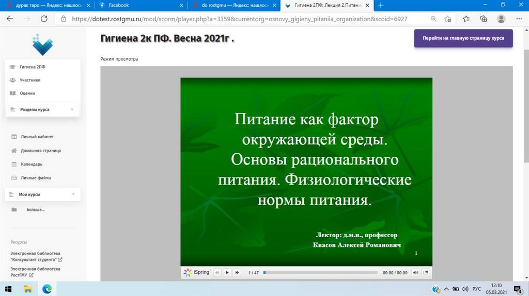
Task: Open Участники in sidebar
Action: (x=30, y=80)
